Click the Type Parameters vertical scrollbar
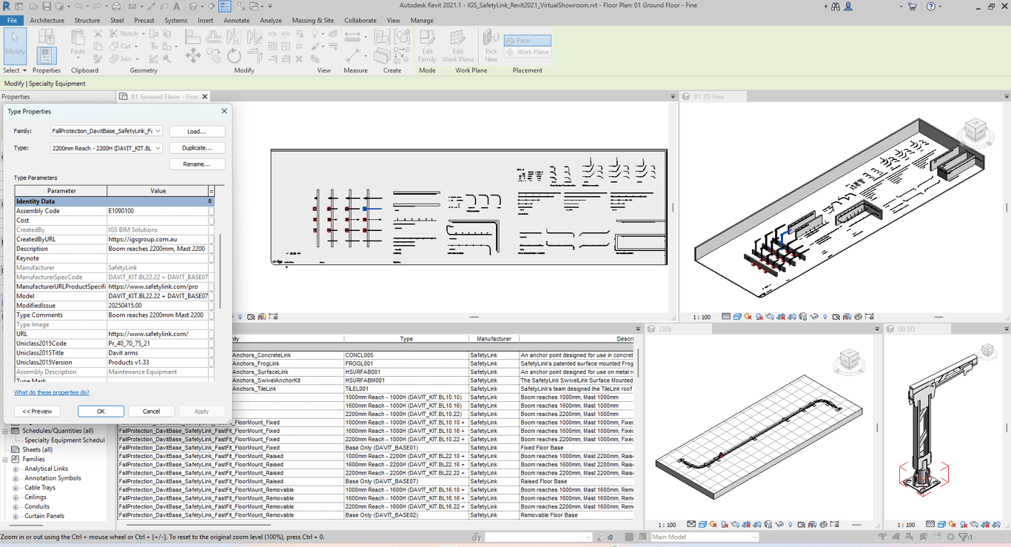Image resolution: width=1011 pixels, height=547 pixels. pyautogui.click(x=219, y=270)
